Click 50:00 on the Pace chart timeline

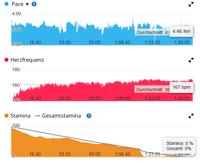pyautogui.click(x=94, y=42)
